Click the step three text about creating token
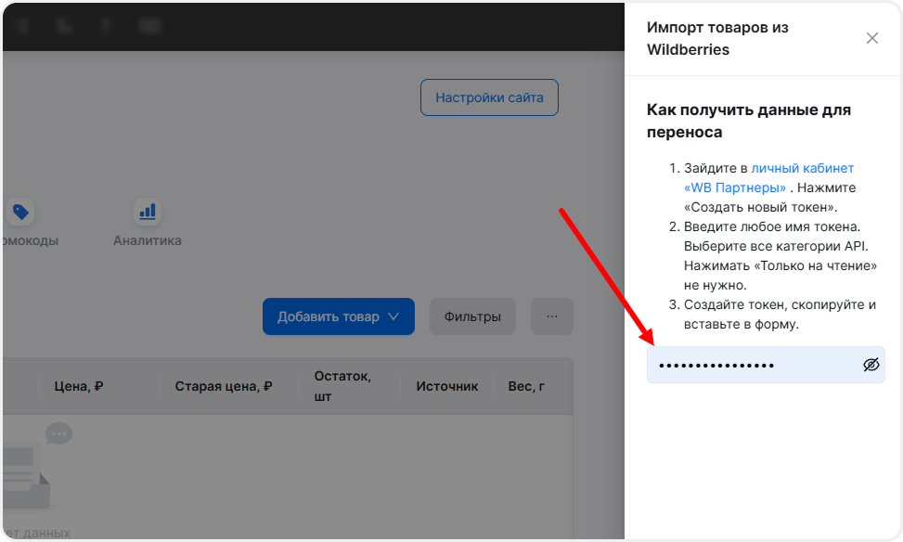The width and height of the screenshot is (903, 542). click(780, 315)
